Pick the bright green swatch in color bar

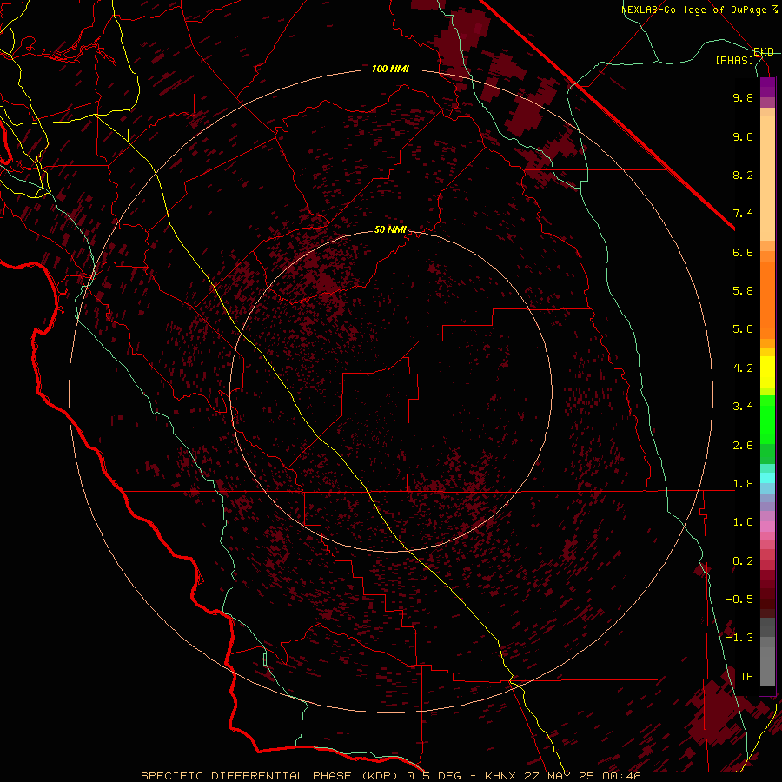point(767,419)
